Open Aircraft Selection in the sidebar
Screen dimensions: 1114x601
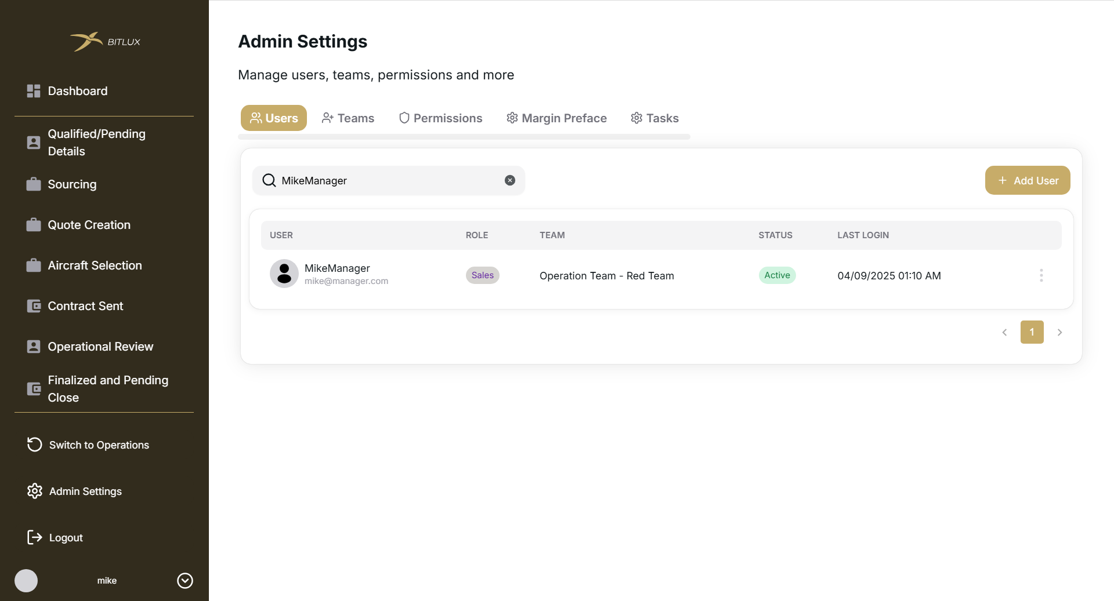coord(95,265)
